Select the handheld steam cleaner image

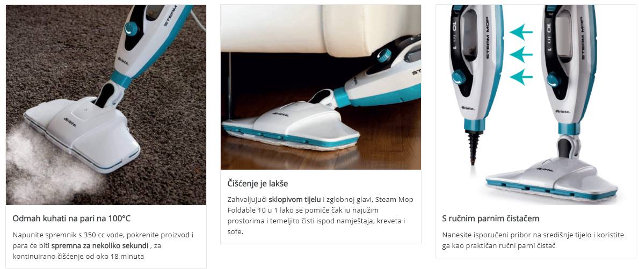(x=535, y=105)
